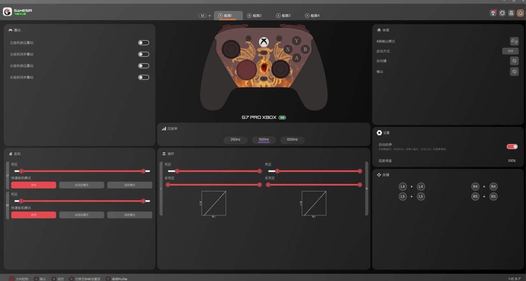This screenshot has width=526, height=281.
Task: Select LT 固定模式 button
Action: point(130,185)
